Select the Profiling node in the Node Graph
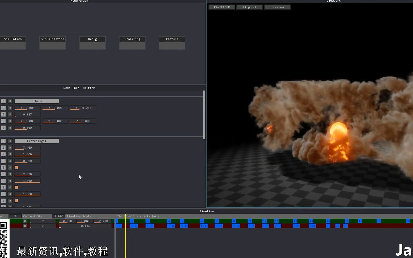 [x=132, y=43]
